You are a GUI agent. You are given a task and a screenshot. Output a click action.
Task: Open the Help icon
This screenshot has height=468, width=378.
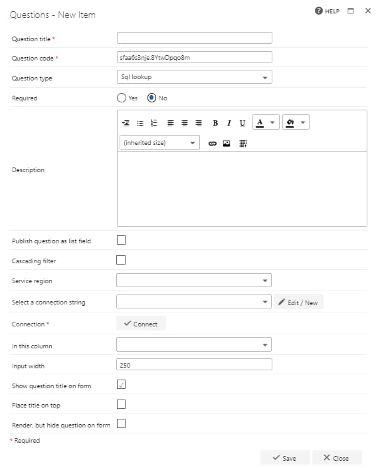319,11
